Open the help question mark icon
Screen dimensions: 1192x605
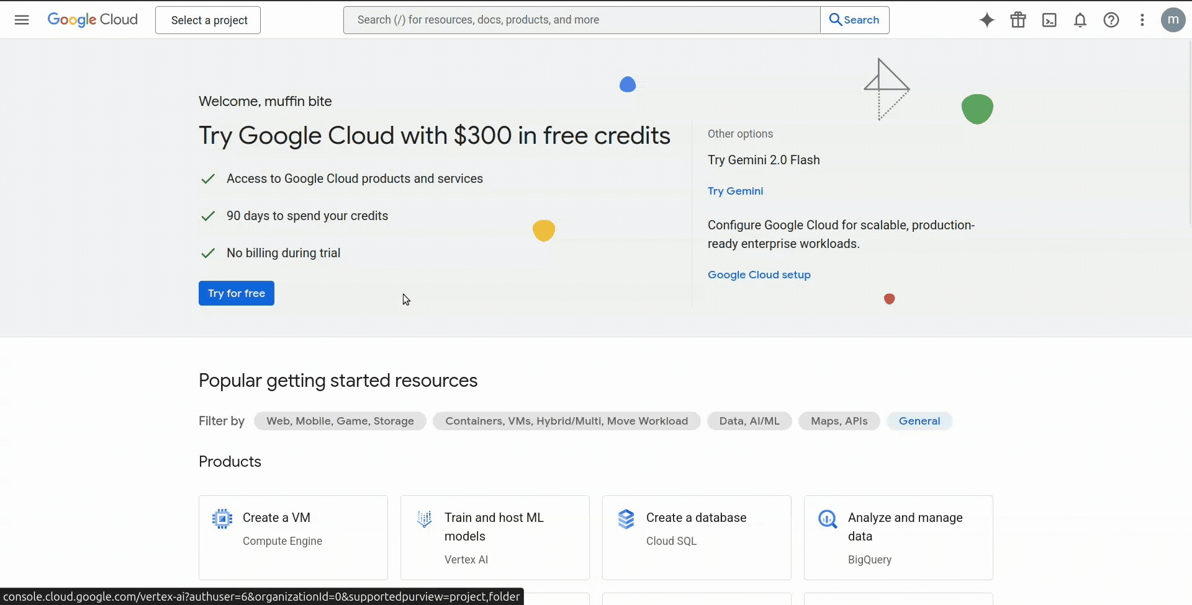click(x=1111, y=20)
